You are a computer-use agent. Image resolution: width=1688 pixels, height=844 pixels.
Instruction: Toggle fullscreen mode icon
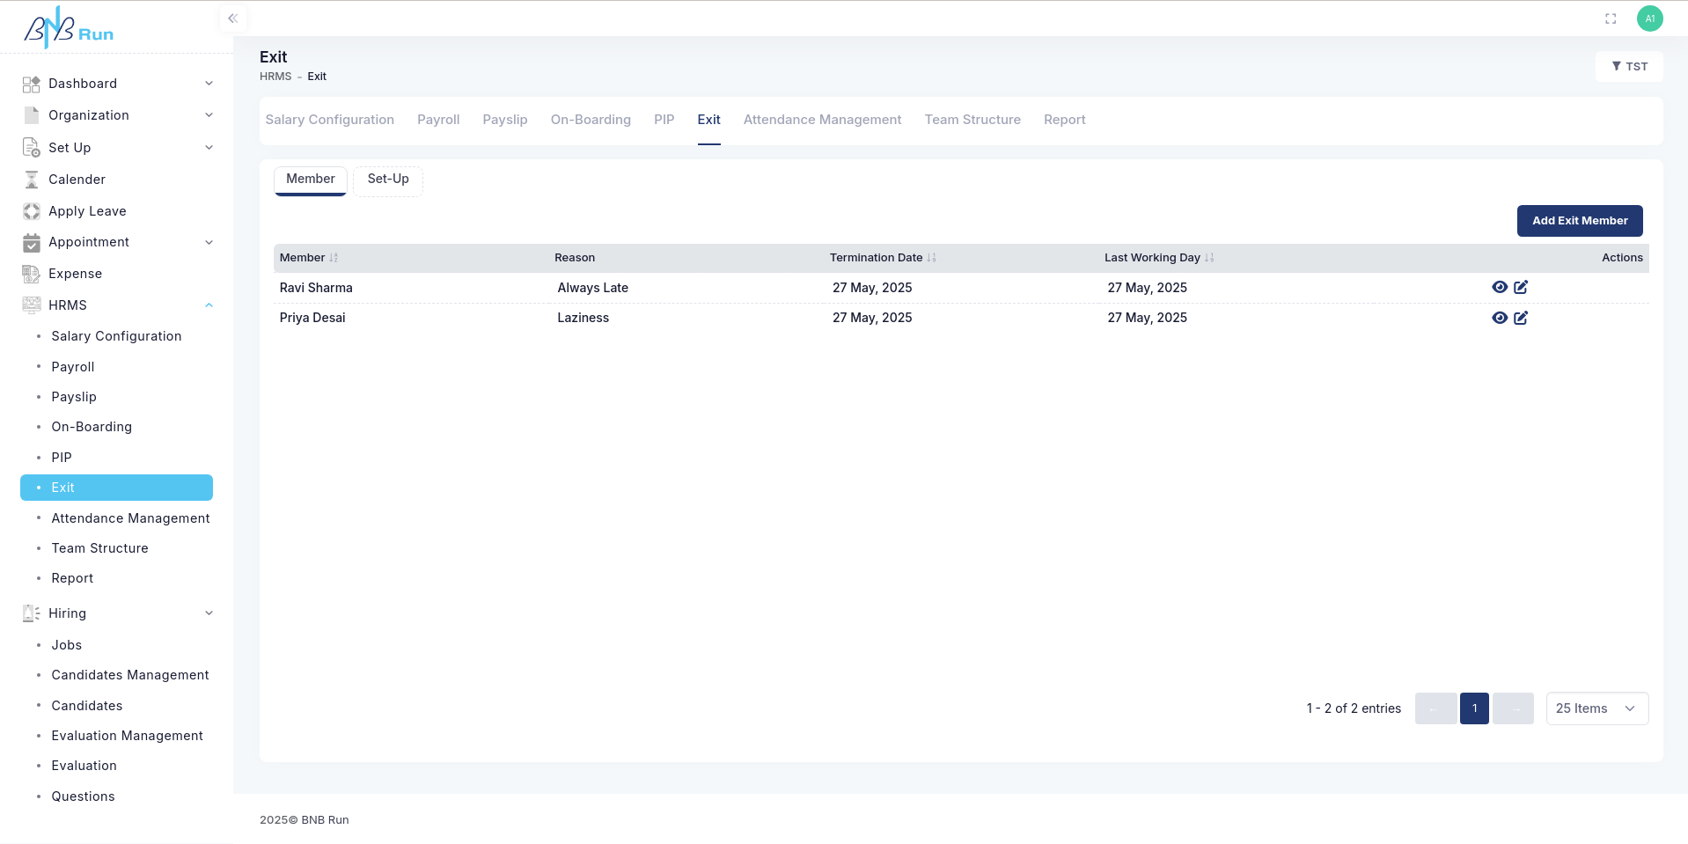coord(1611,18)
